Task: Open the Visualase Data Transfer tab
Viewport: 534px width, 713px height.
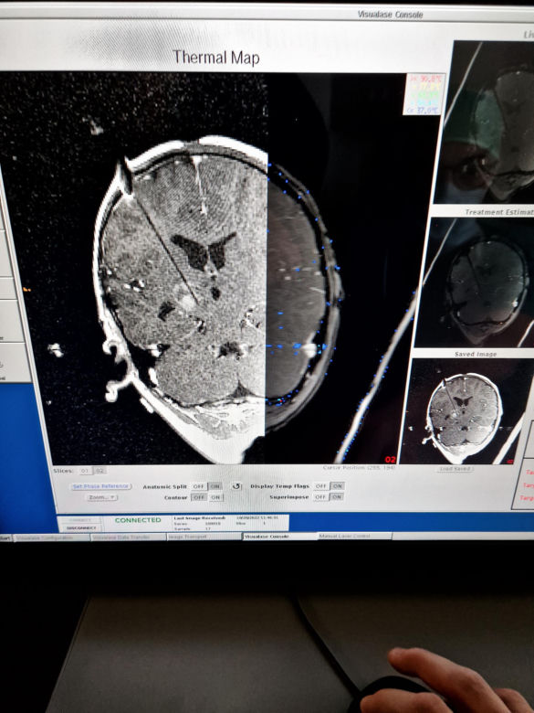Action: point(129,537)
